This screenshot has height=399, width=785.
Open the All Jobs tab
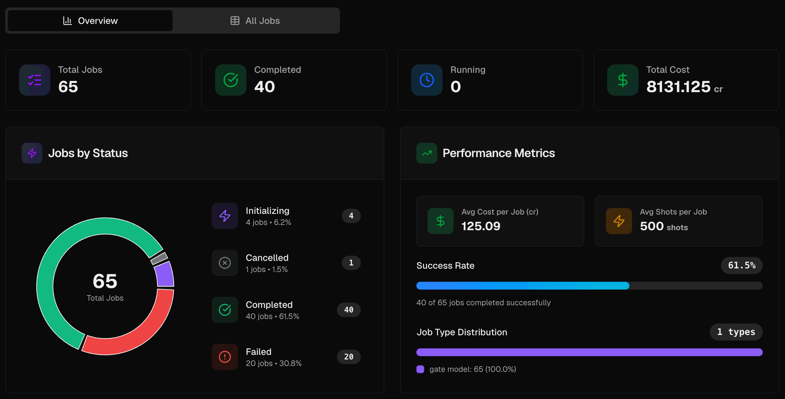point(255,21)
